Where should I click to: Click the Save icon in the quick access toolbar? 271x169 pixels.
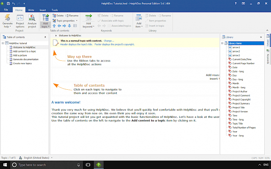coord(8,3)
